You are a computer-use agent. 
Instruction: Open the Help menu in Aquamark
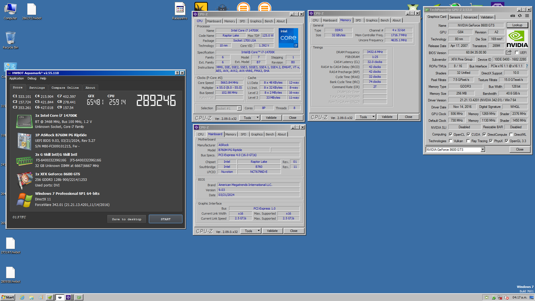coord(43,79)
